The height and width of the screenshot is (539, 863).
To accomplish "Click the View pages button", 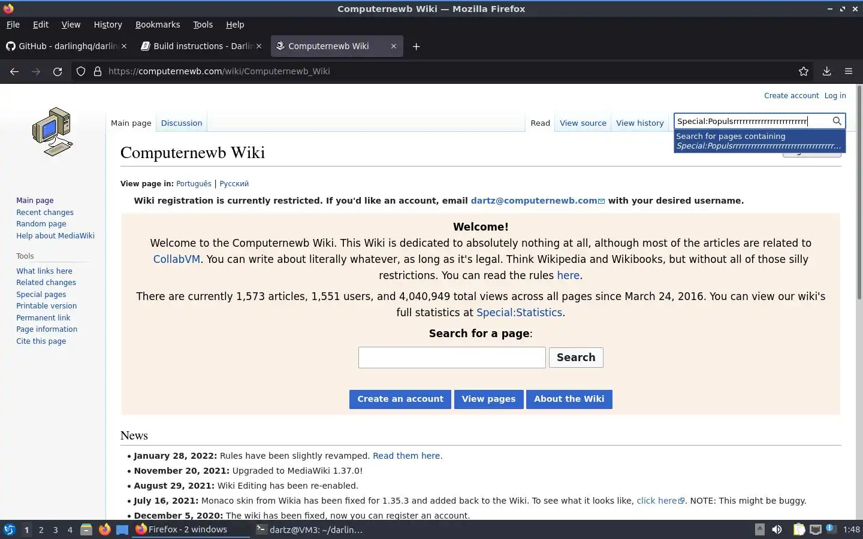I will coord(488,399).
